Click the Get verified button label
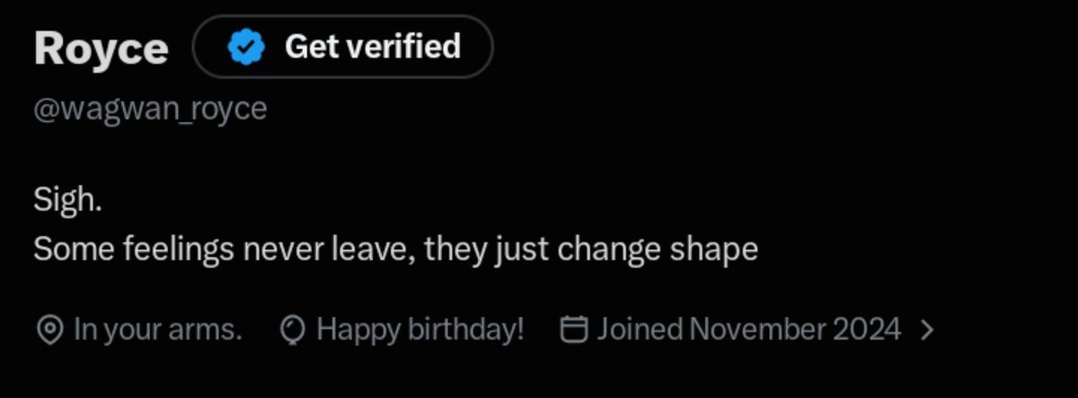The width and height of the screenshot is (1078, 398). click(373, 46)
